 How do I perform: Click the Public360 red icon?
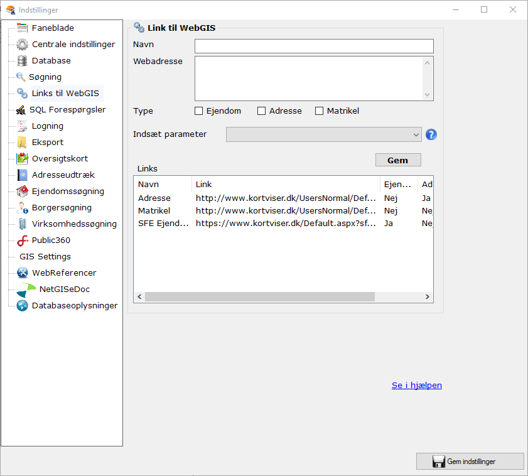22,241
